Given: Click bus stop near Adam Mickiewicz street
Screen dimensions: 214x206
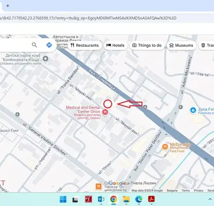Looking at the screenshot, I should click(181, 107).
